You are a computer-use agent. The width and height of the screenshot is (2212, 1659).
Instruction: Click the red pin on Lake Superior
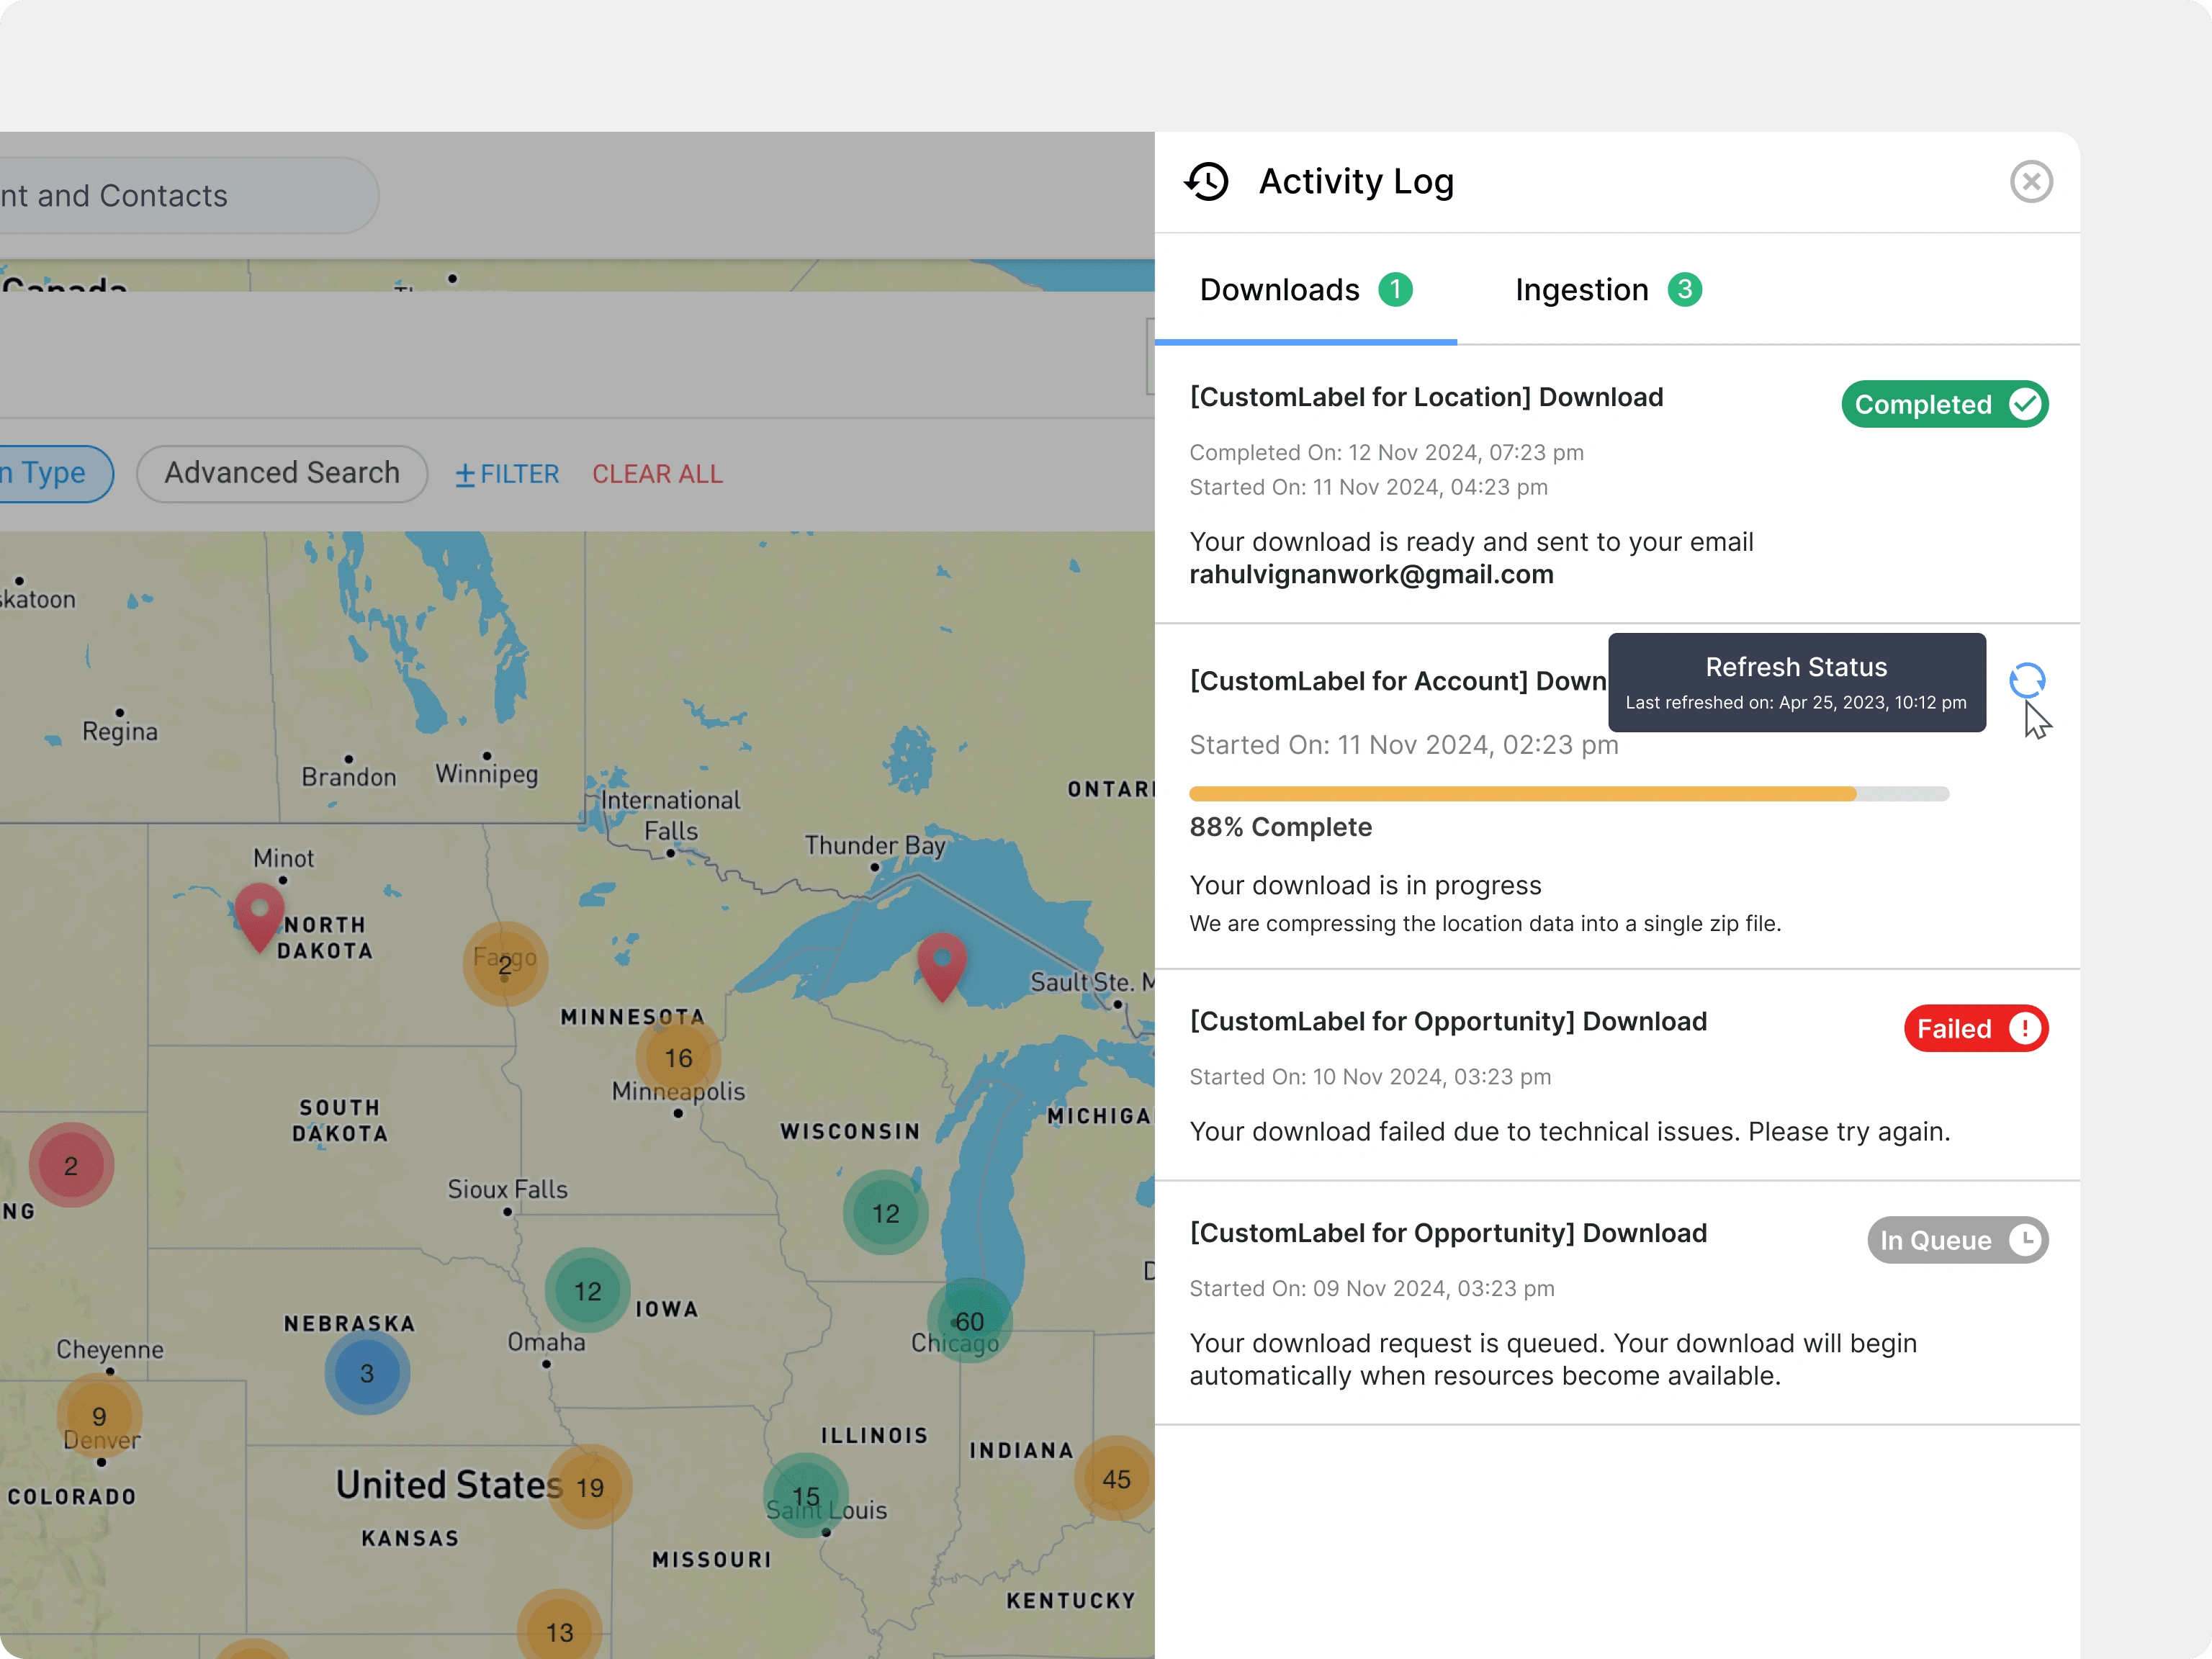click(x=942, y=967)
